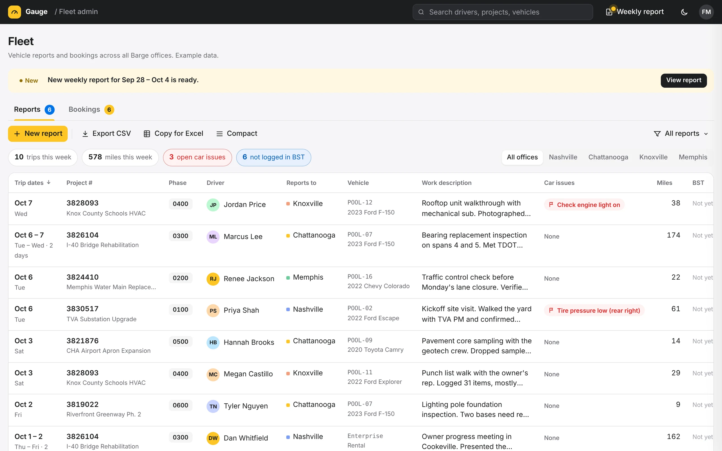Click the Check engine light on badge
This screenshot has width=722, height=451.
584,205
